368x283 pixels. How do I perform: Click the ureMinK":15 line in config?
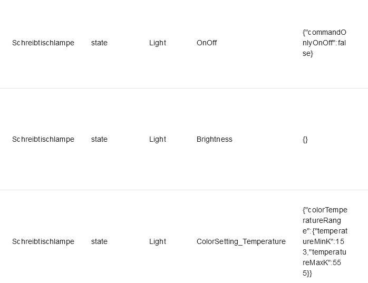323,241
